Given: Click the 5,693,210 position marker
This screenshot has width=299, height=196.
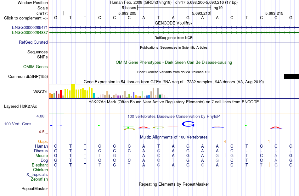Looking at the screenshot, I should point(201,13).
